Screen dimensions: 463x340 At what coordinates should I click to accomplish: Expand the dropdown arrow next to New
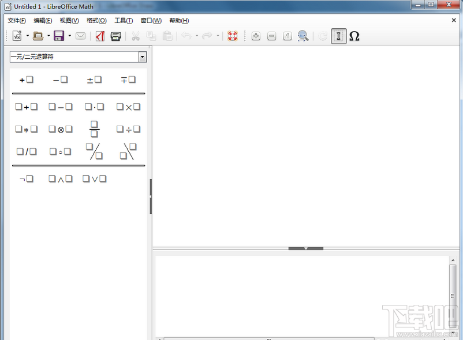point(27,36)
